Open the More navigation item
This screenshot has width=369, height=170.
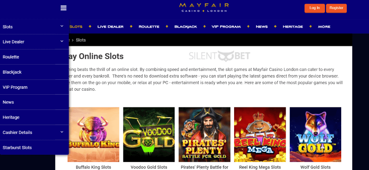(324, 27)
